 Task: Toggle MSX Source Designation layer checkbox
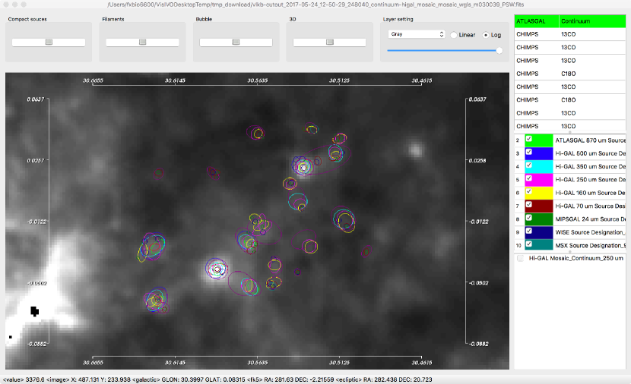click(529, 244)
